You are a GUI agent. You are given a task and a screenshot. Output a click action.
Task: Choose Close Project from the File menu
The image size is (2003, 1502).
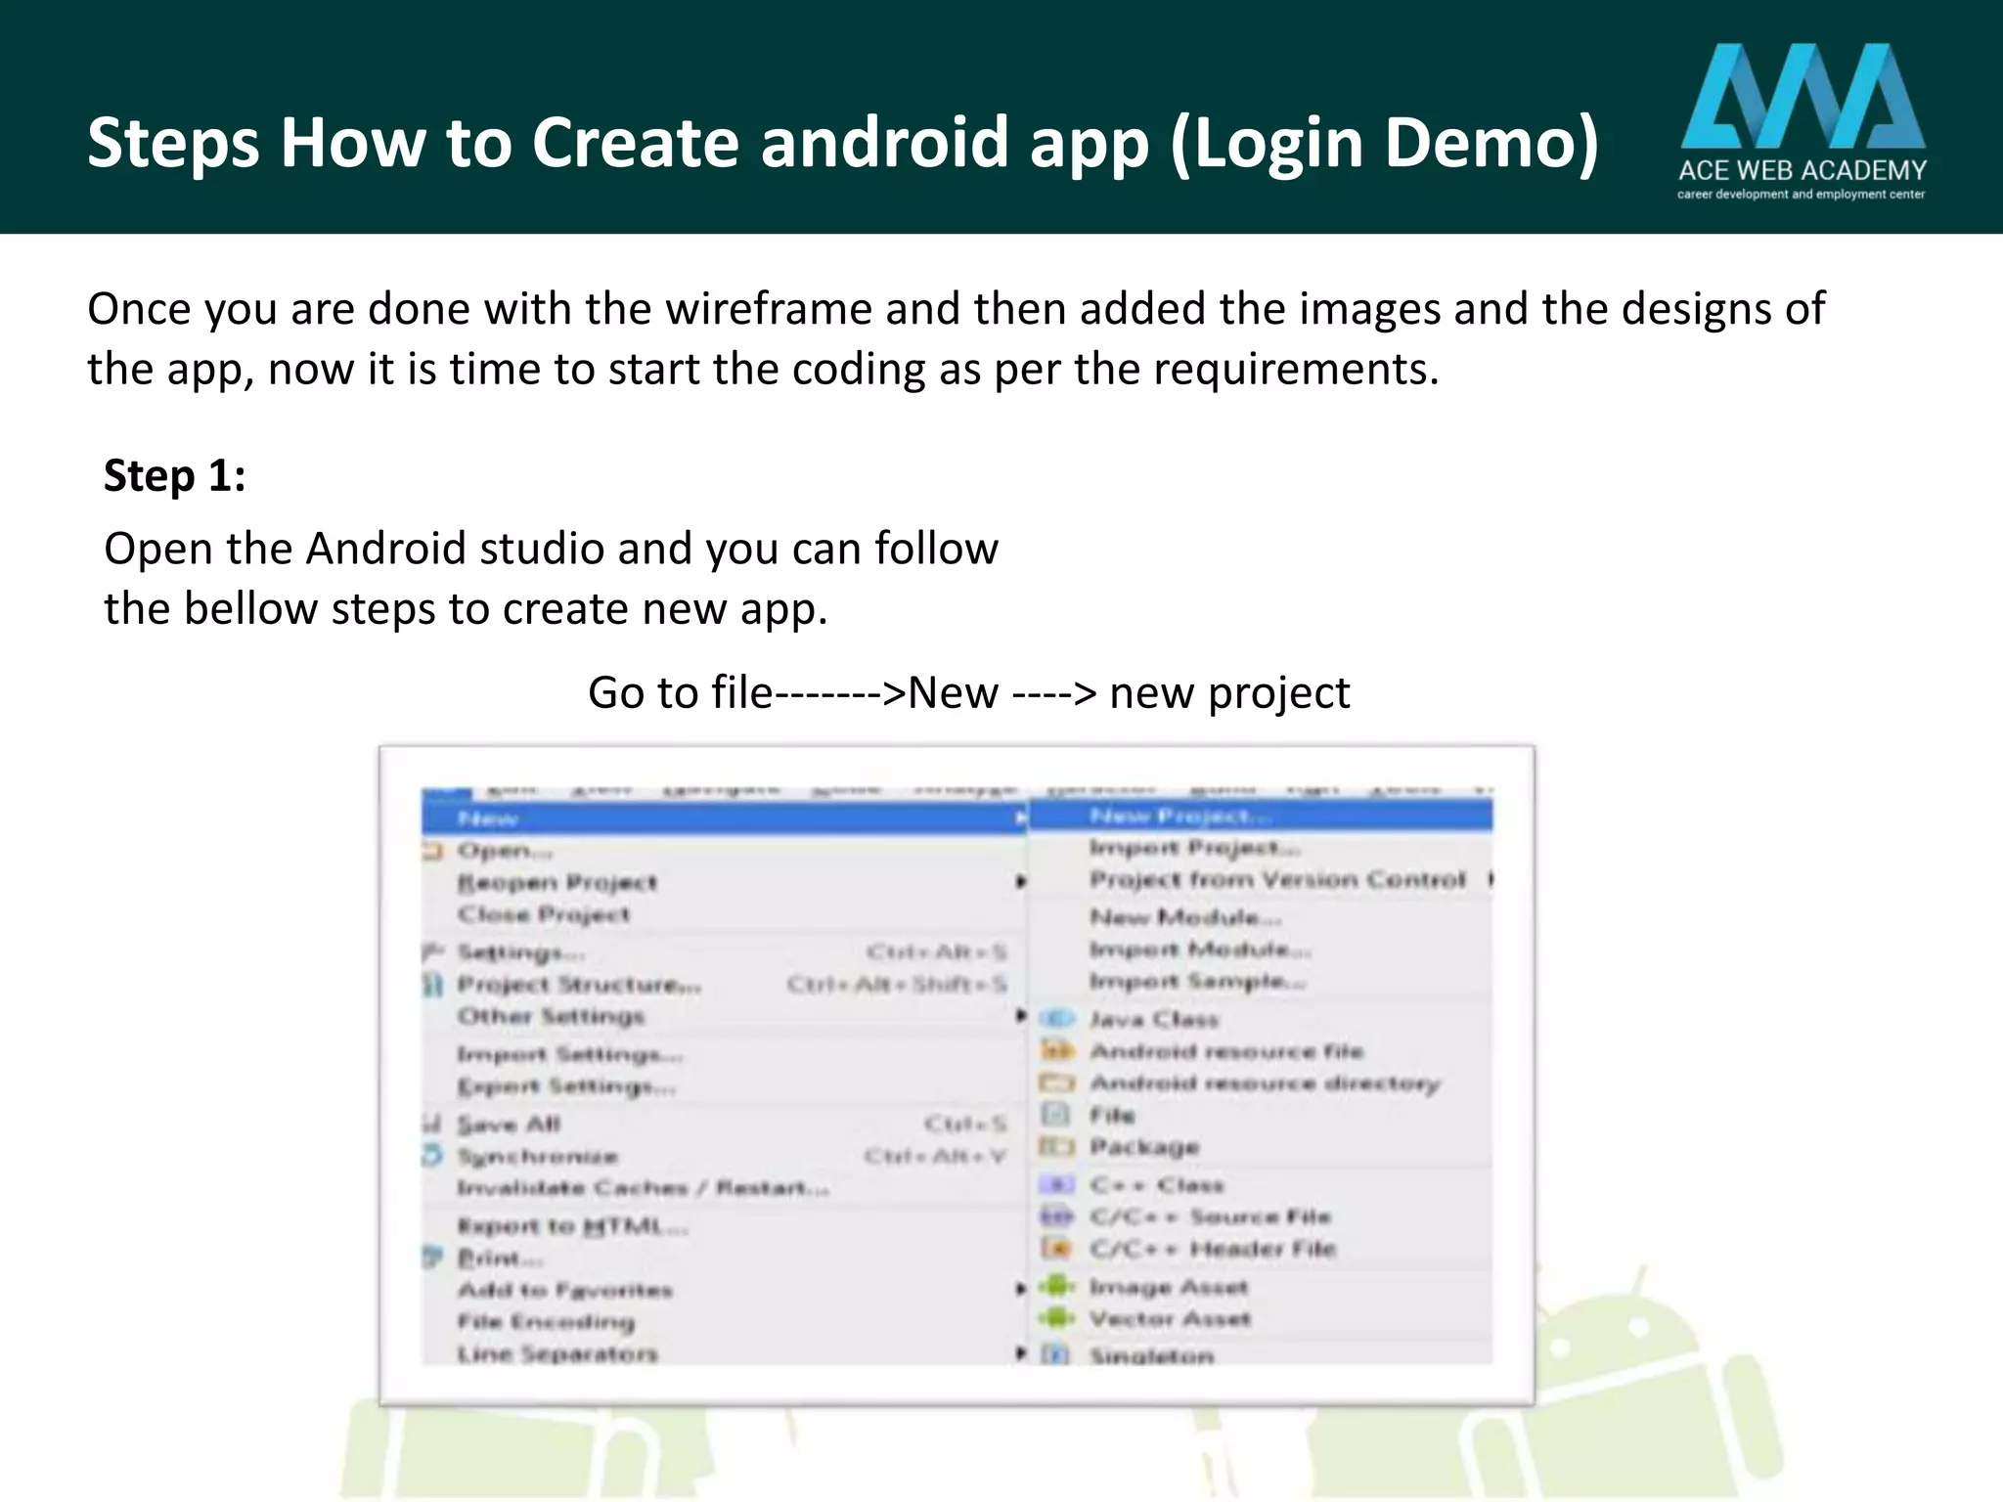724,914
